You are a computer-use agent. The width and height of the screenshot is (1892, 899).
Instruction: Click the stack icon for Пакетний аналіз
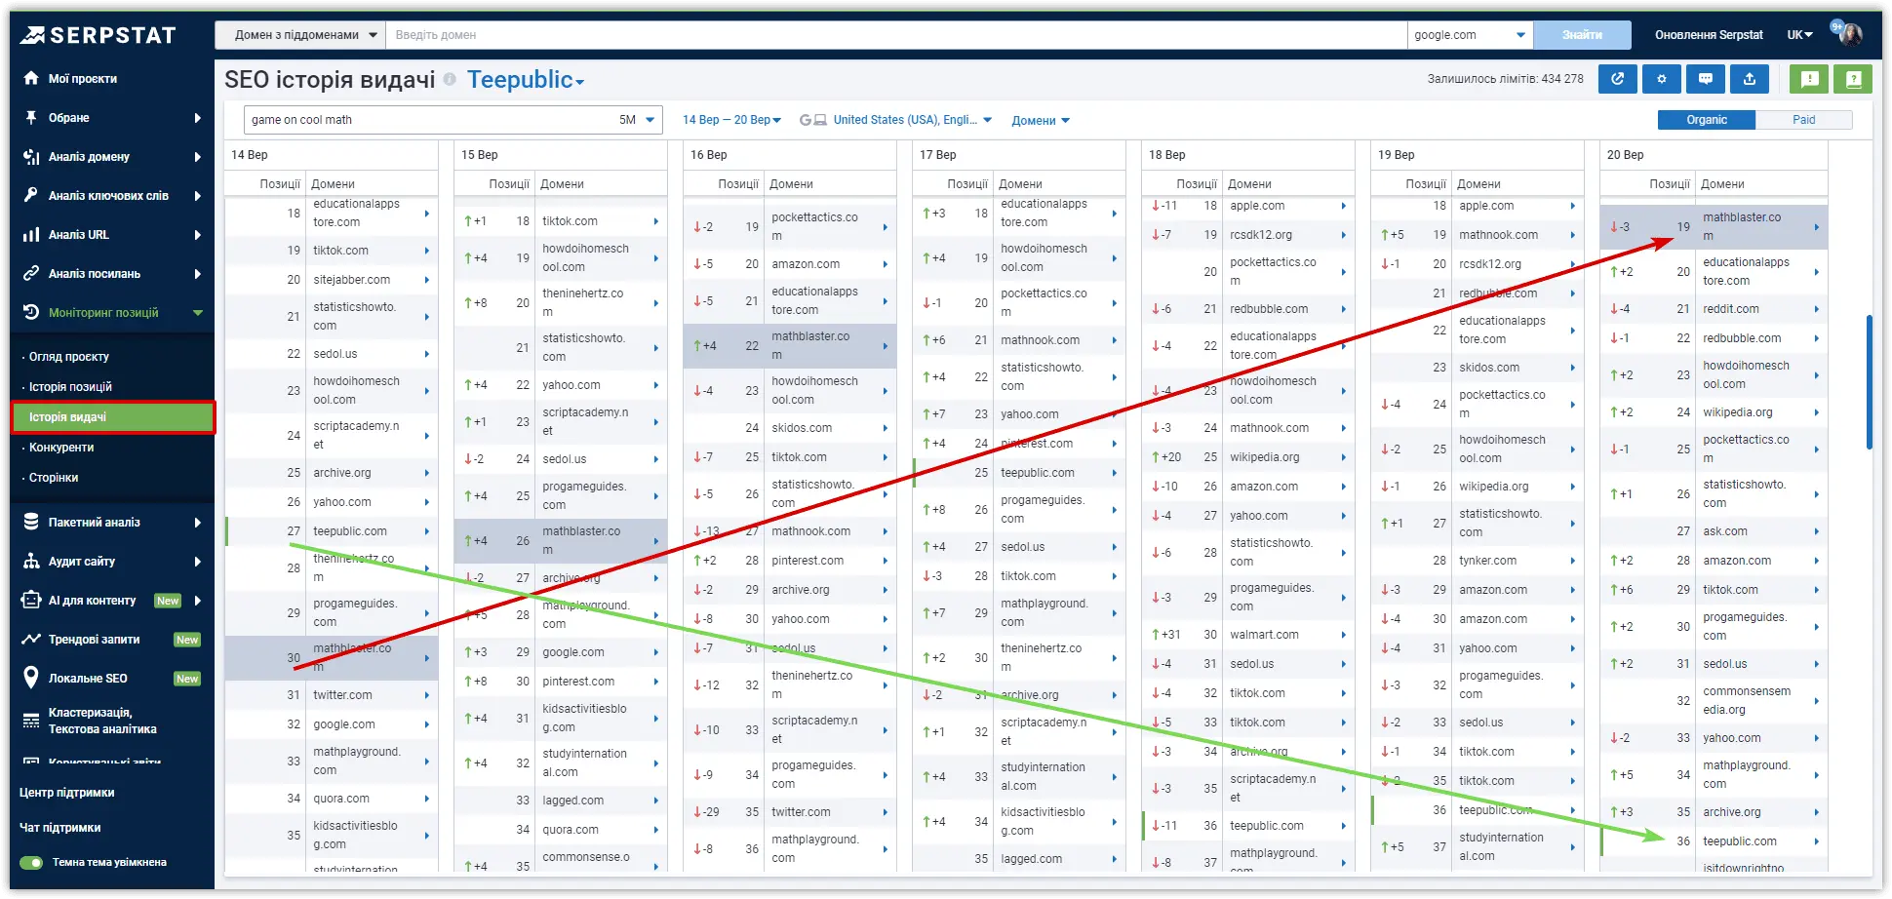click(31, 522)
